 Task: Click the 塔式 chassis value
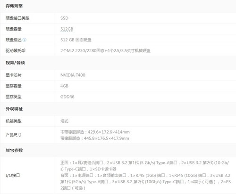pos(64,121)
